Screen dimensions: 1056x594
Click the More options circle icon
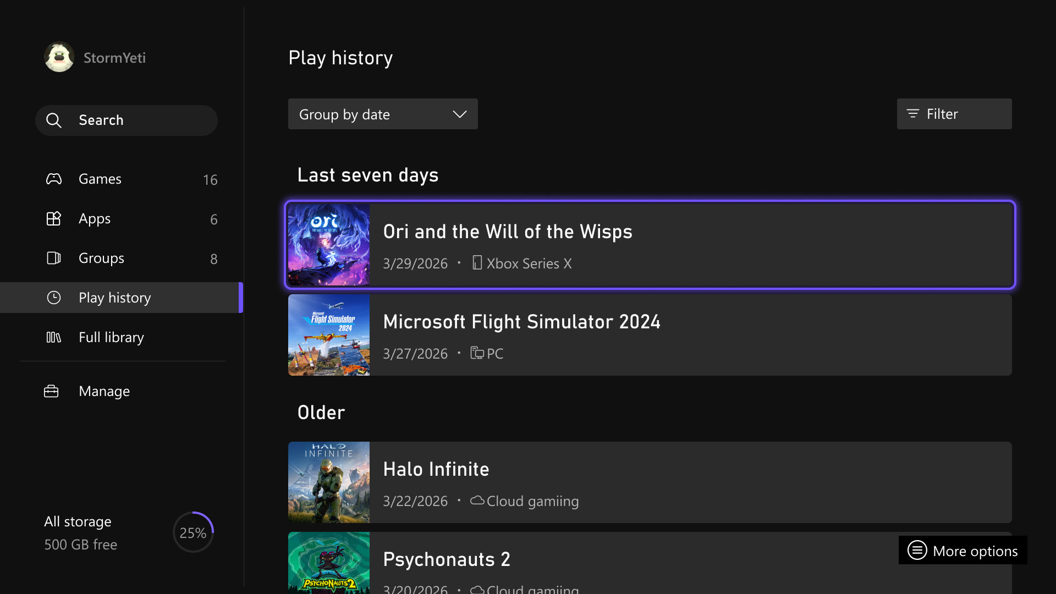[916, 550]
